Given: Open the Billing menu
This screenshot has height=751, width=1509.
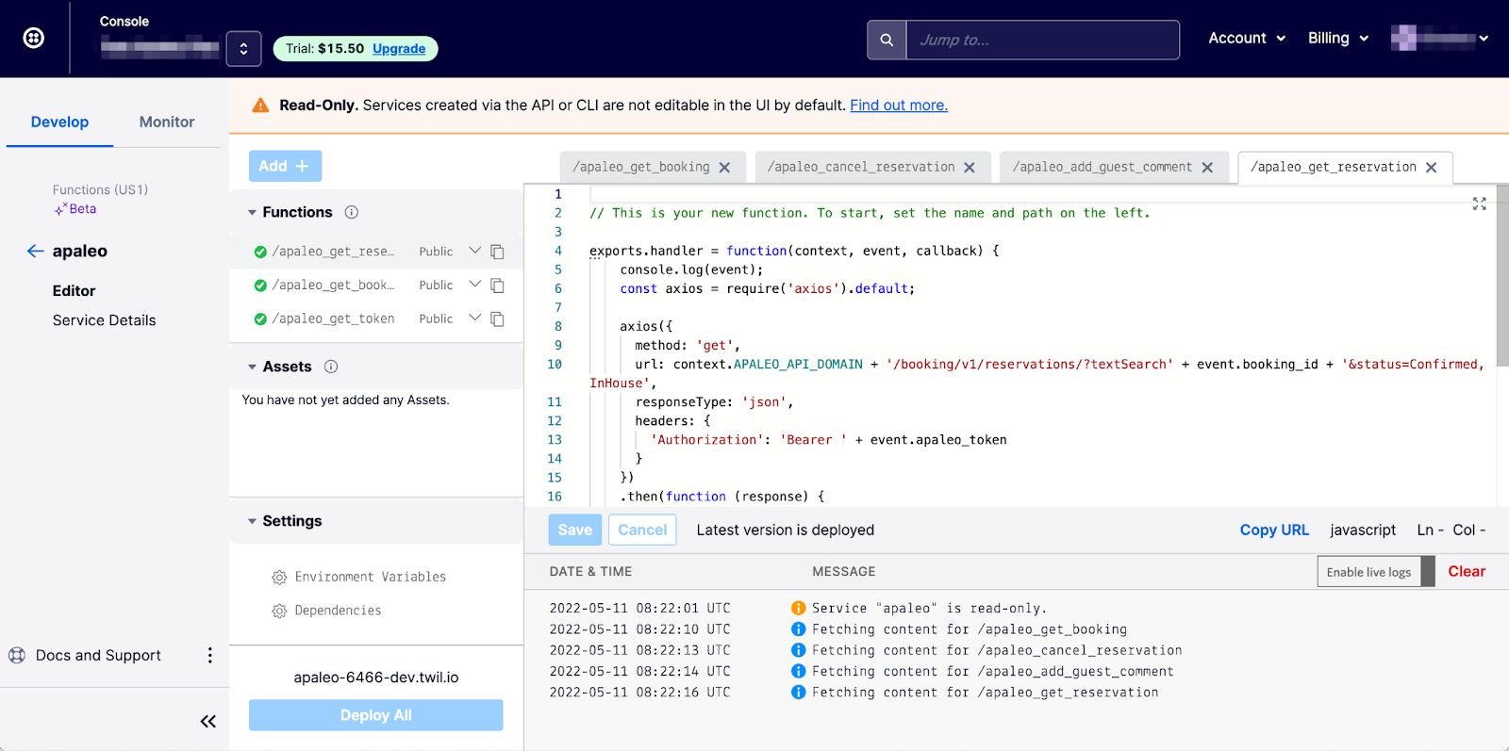Looking at the screenshot, I should tap(1337, 38).
